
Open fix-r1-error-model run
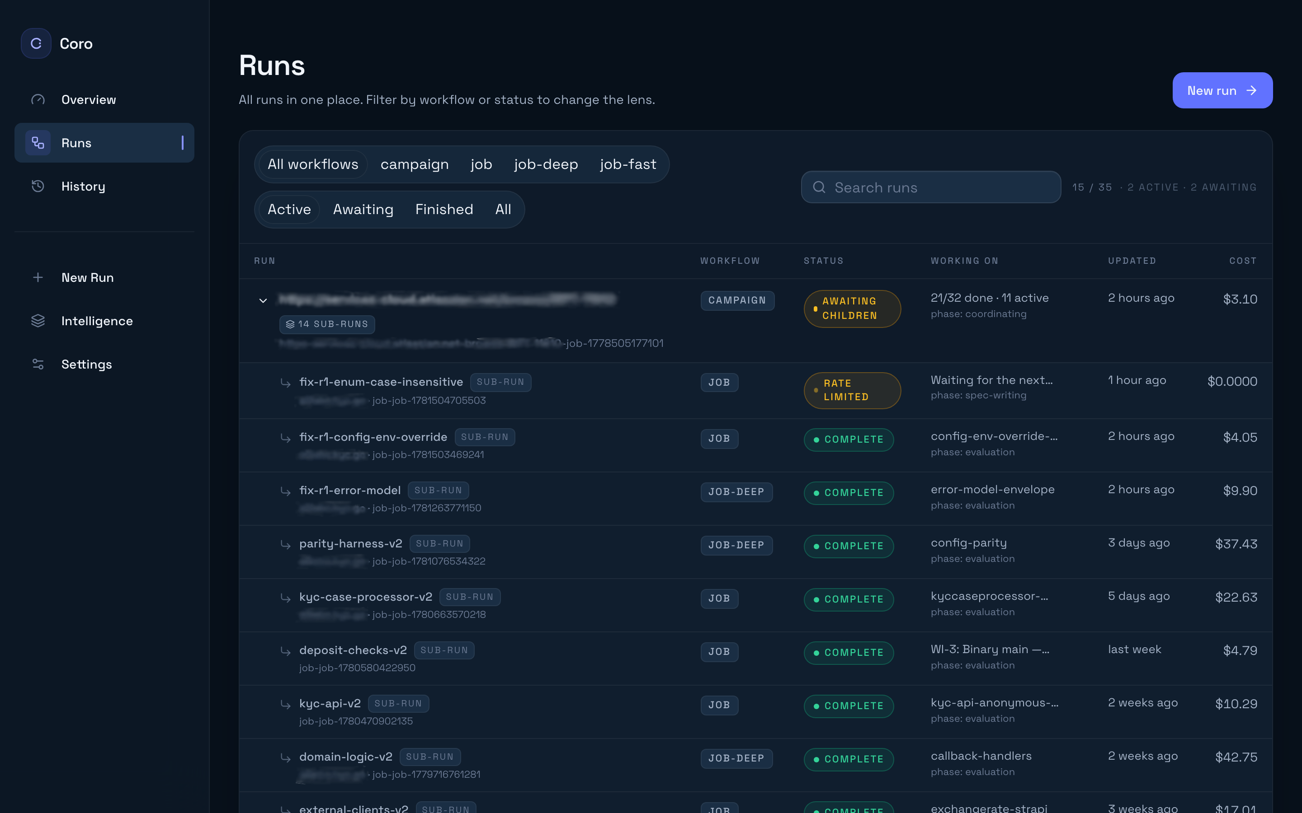(x=350, y=491)
